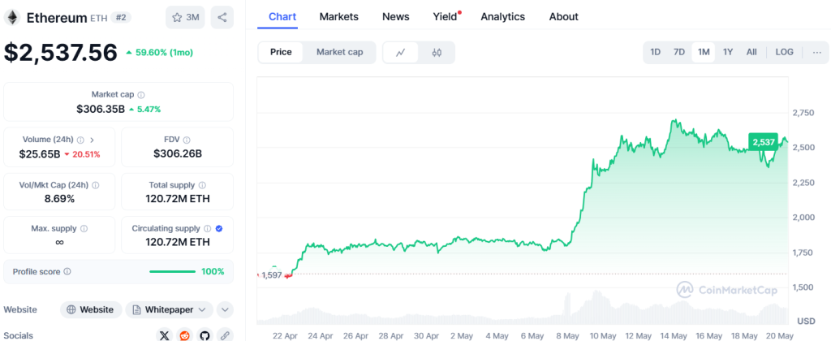Image resolution: width=831 pixels, height=341 pixels.
Task: Switch to line chart view icon
Action: click(401, 53)
